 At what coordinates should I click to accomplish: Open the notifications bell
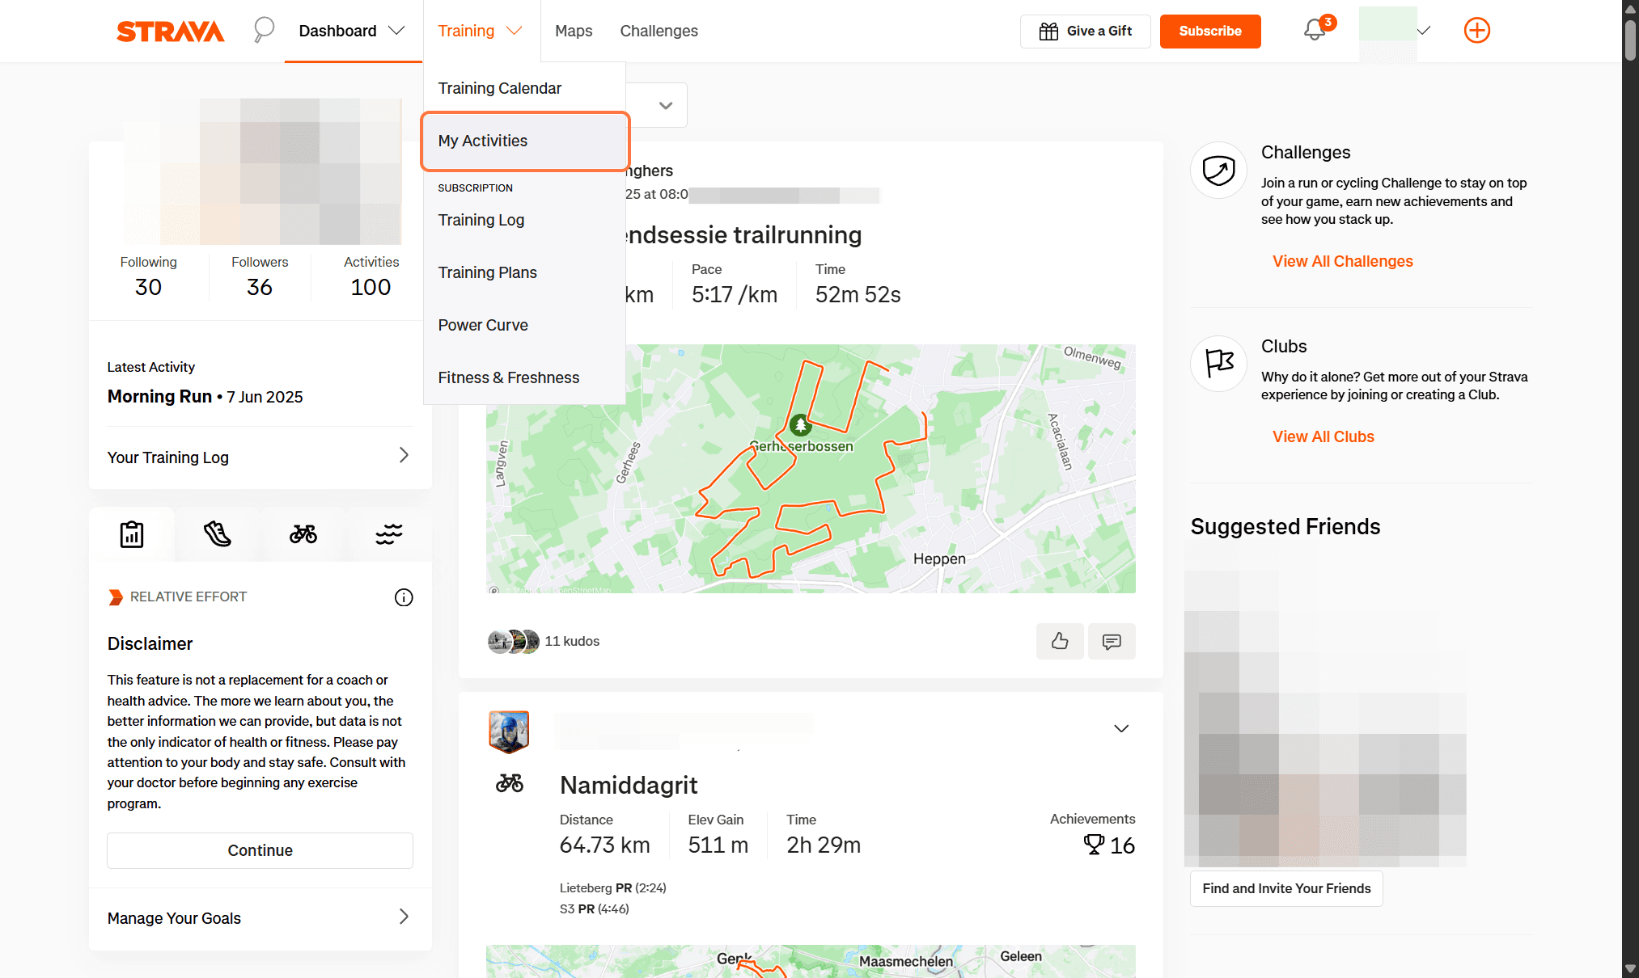(1311, 30)
